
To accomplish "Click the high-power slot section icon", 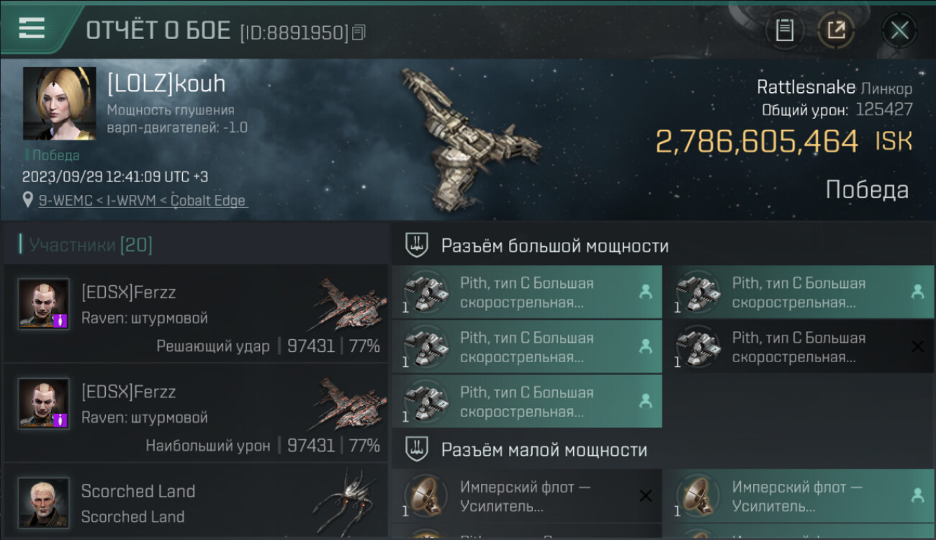I will point(418,246).
